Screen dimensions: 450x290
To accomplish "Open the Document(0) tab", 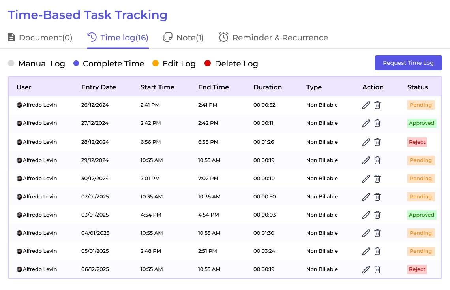I will point(40,38).
